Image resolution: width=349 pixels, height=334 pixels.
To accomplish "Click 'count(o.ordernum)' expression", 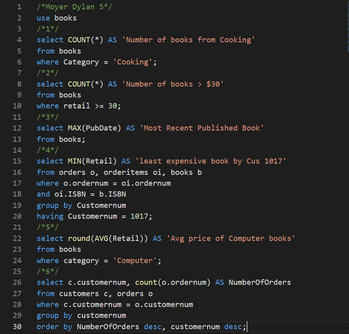I will 173,282.
